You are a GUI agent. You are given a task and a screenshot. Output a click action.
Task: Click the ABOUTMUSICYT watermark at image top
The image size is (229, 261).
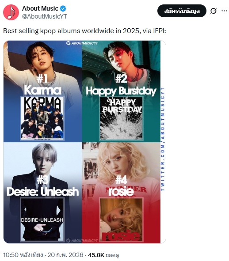[x=82, y=43]
